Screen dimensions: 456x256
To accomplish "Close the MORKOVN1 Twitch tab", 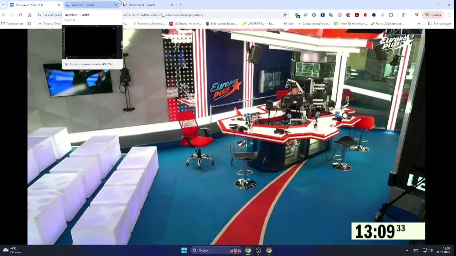I will click(172, 5).
